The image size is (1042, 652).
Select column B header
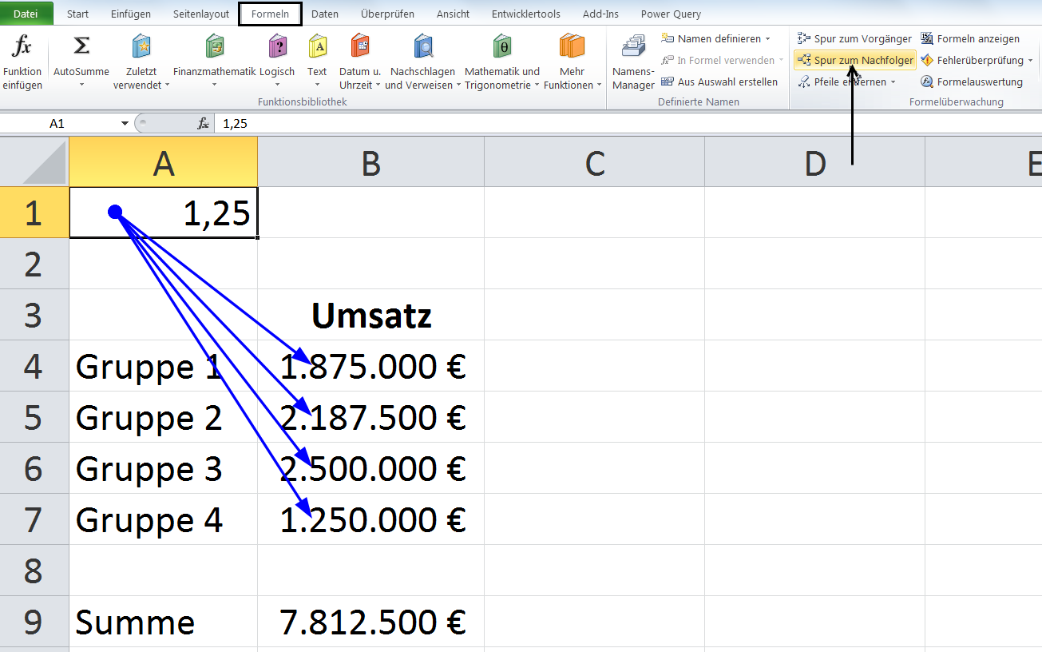[370, 162]
